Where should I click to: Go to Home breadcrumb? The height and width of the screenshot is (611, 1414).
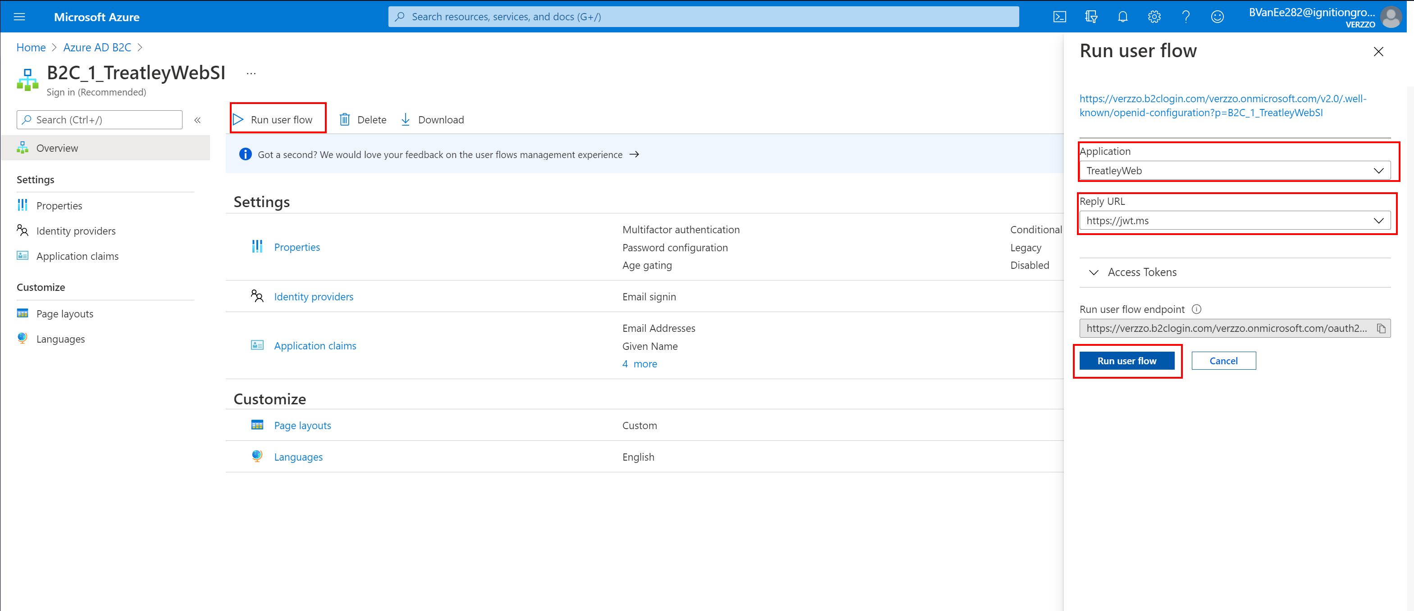tap(31, 48)
